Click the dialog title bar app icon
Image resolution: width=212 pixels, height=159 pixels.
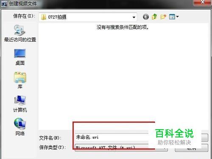tap(4, 4)
